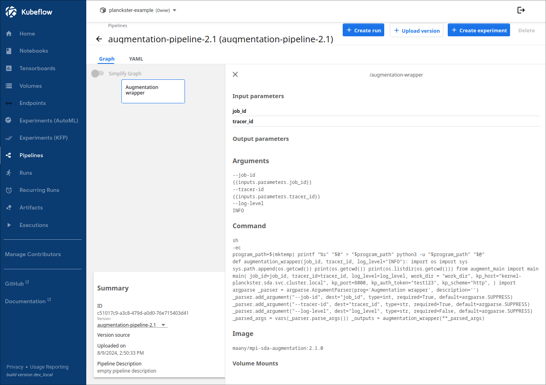Image resolution: width=546 pixels, height=385 pixels.
Task: Click the image name maany/mpi-sda-augmentation:2.1.0
Action: coord(278,348)
